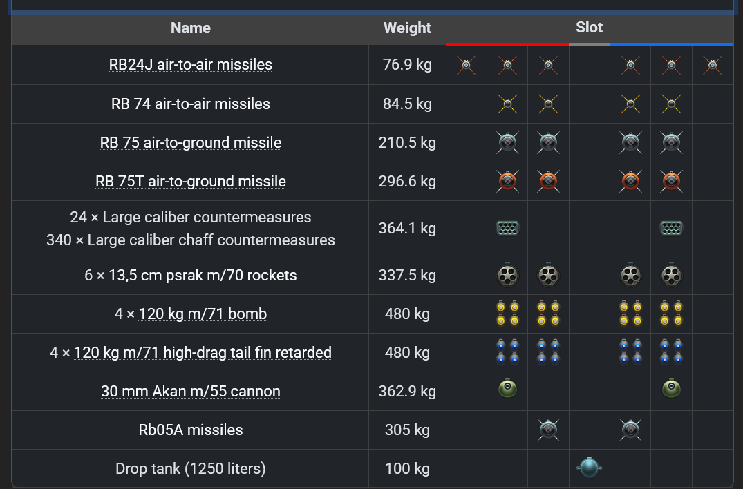Follow the RB 75T air-to-ground missile link
Viewport: 743px width, 489px height.
(191, 182)
